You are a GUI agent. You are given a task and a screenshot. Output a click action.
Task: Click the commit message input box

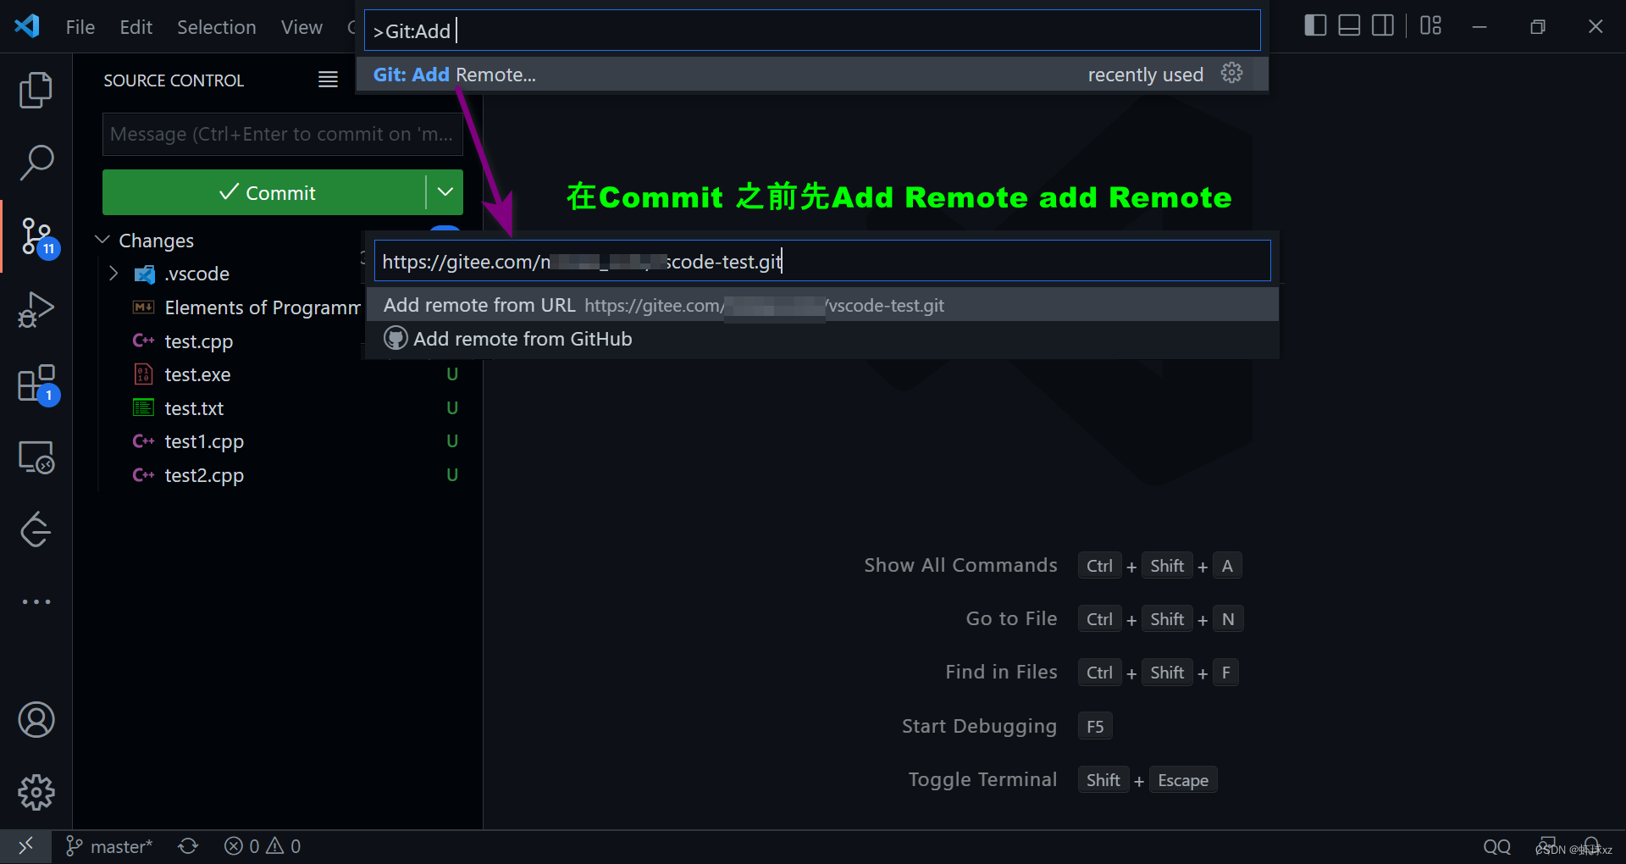pyautogui.click(x=283, y=134)
